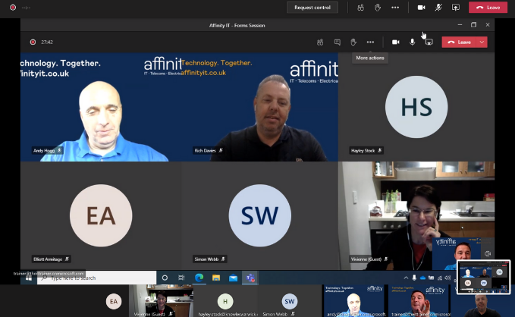
Task: Open the conversation chat in the Forms Session window
Action: [337, 42]
